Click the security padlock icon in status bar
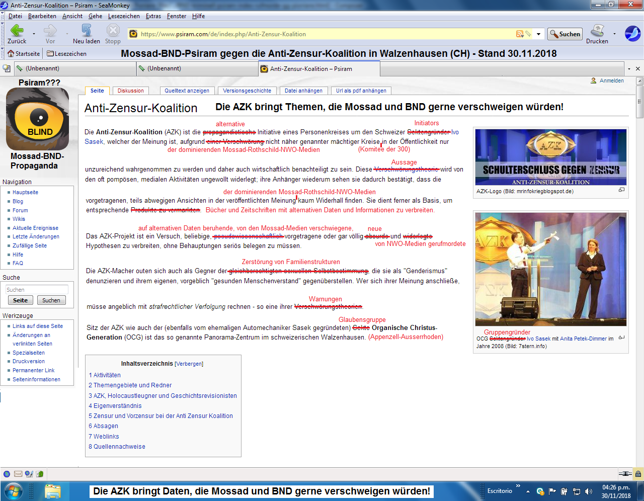The width and height of the screenshot is (644, 501). pyautogui.click(x=638, y=474)
